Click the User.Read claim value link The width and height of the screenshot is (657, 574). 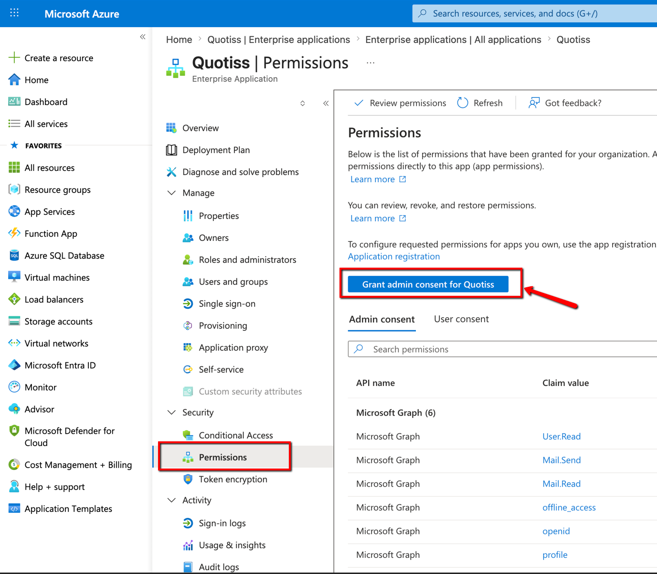point(562,436)
